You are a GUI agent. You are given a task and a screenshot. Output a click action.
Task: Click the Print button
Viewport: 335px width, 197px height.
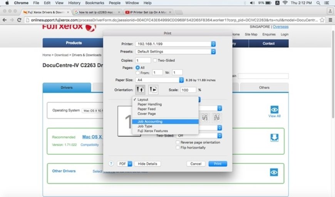pos(218,164)
